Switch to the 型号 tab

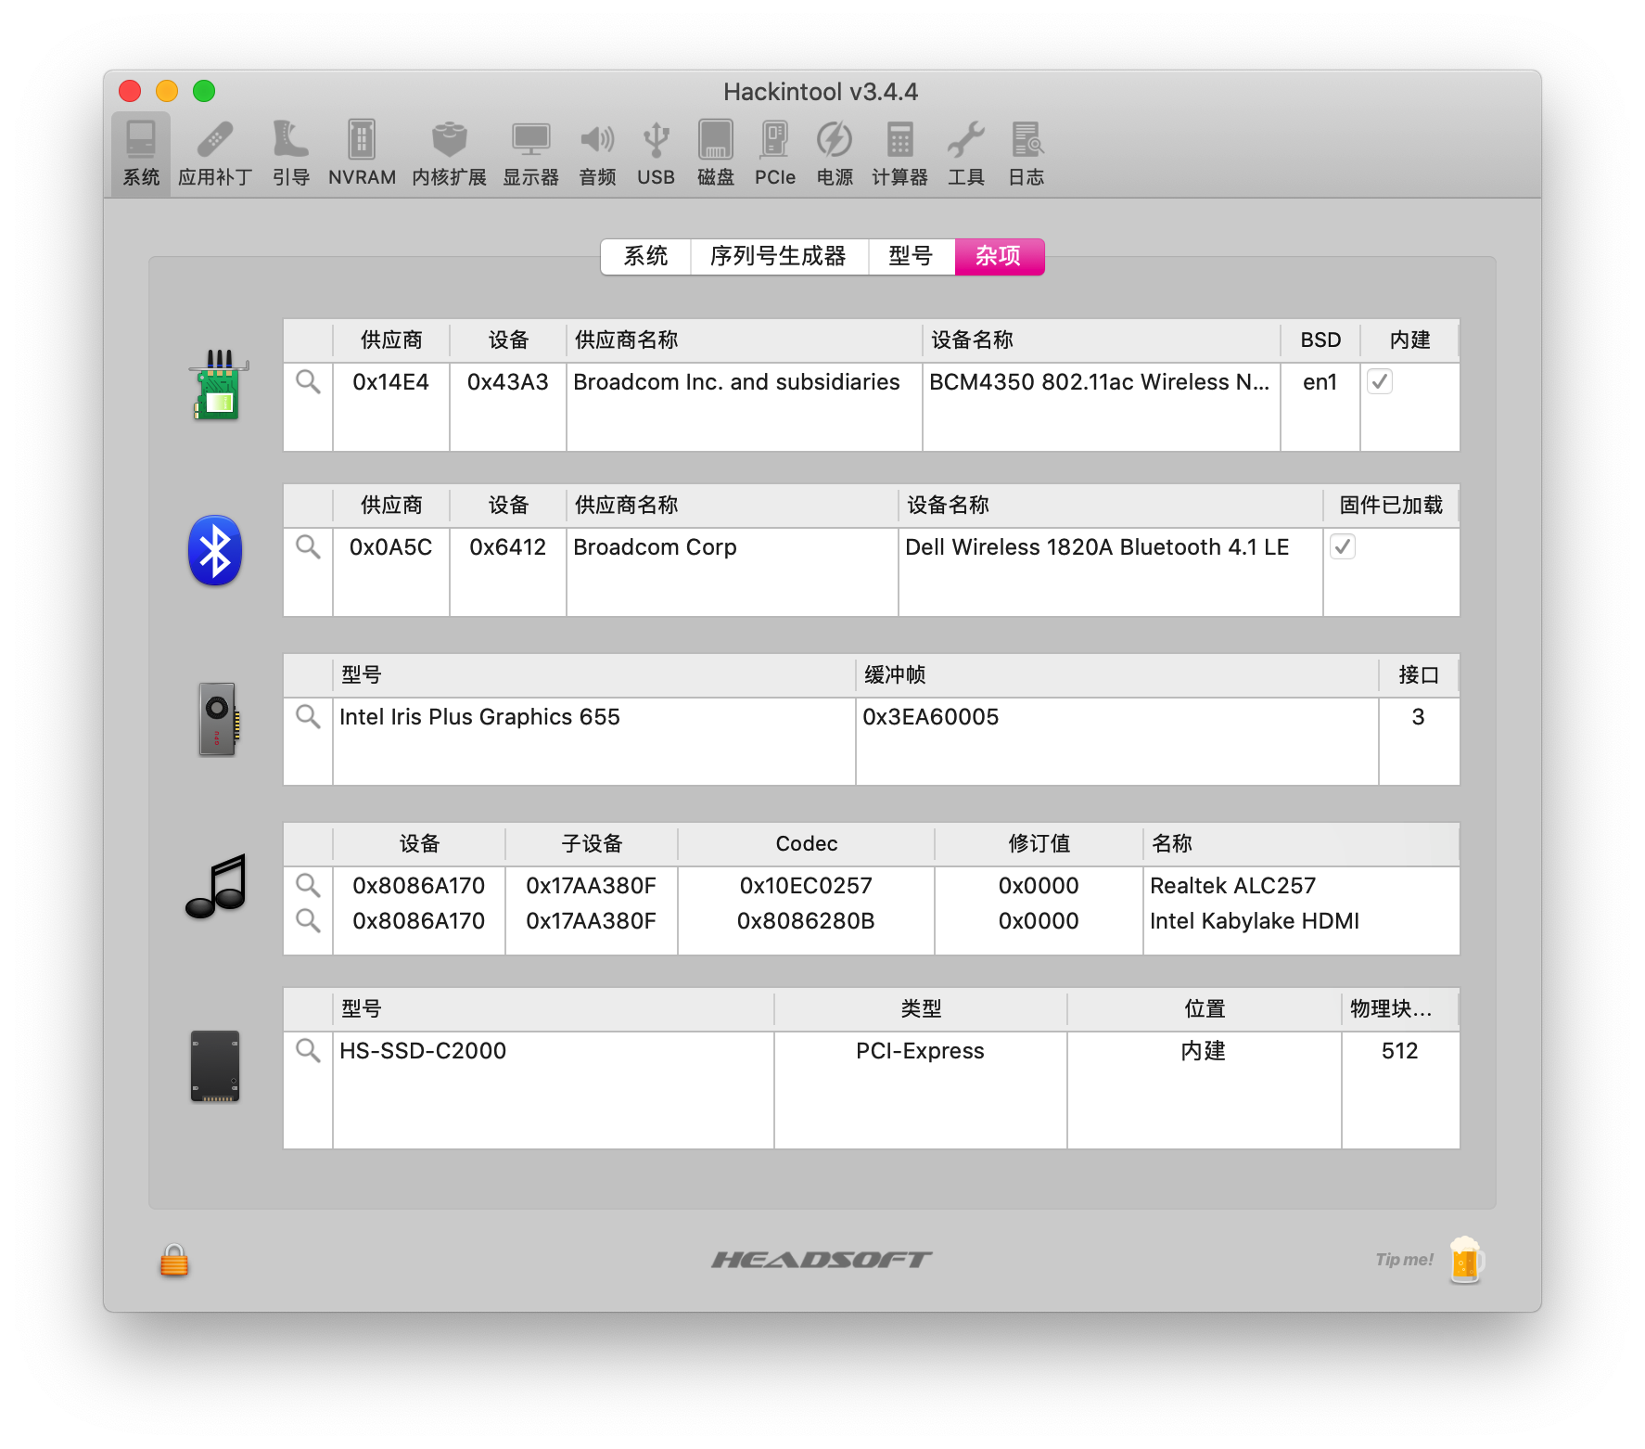click(x=911, y=256)
